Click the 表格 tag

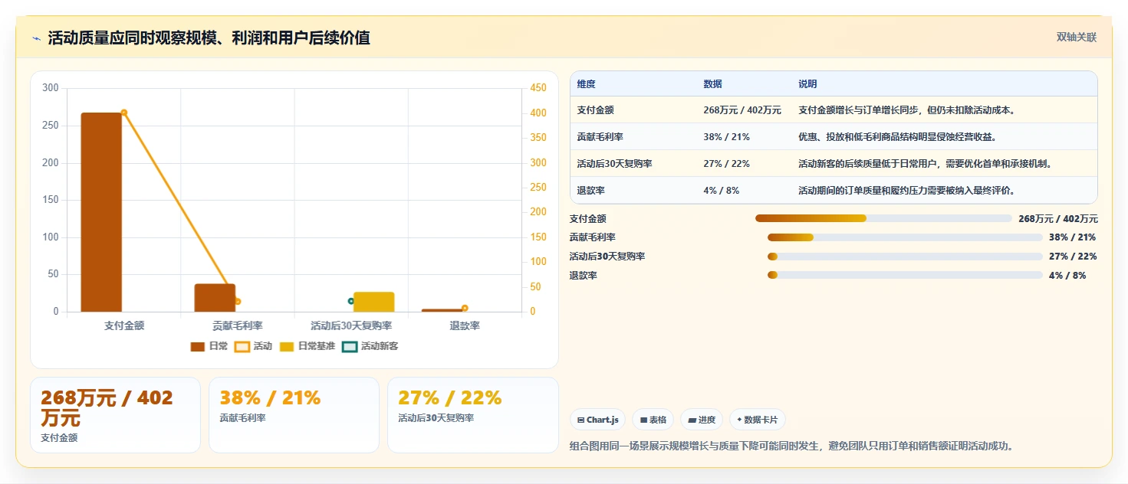click(653, 420)
